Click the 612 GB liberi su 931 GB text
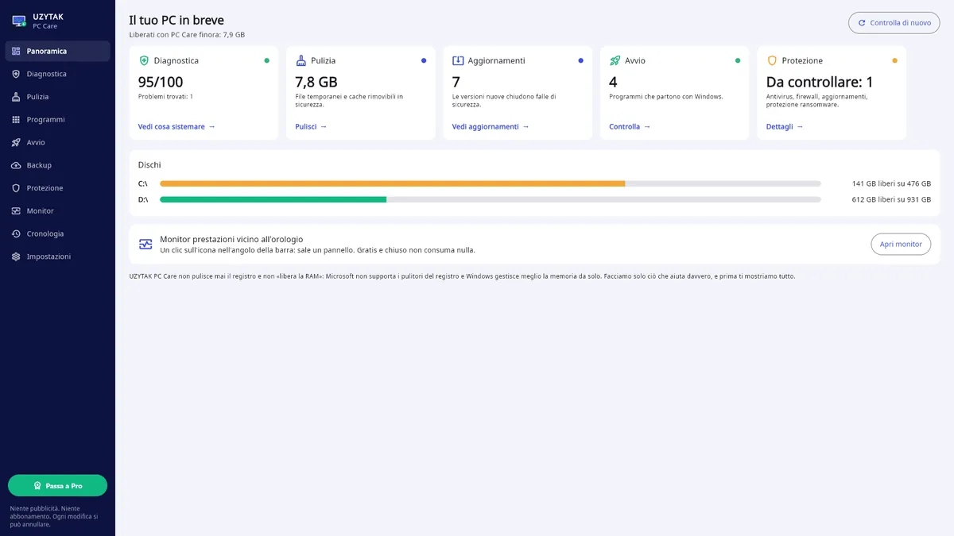954x536 pixels. pyautogui.click(x=891, y=199)
